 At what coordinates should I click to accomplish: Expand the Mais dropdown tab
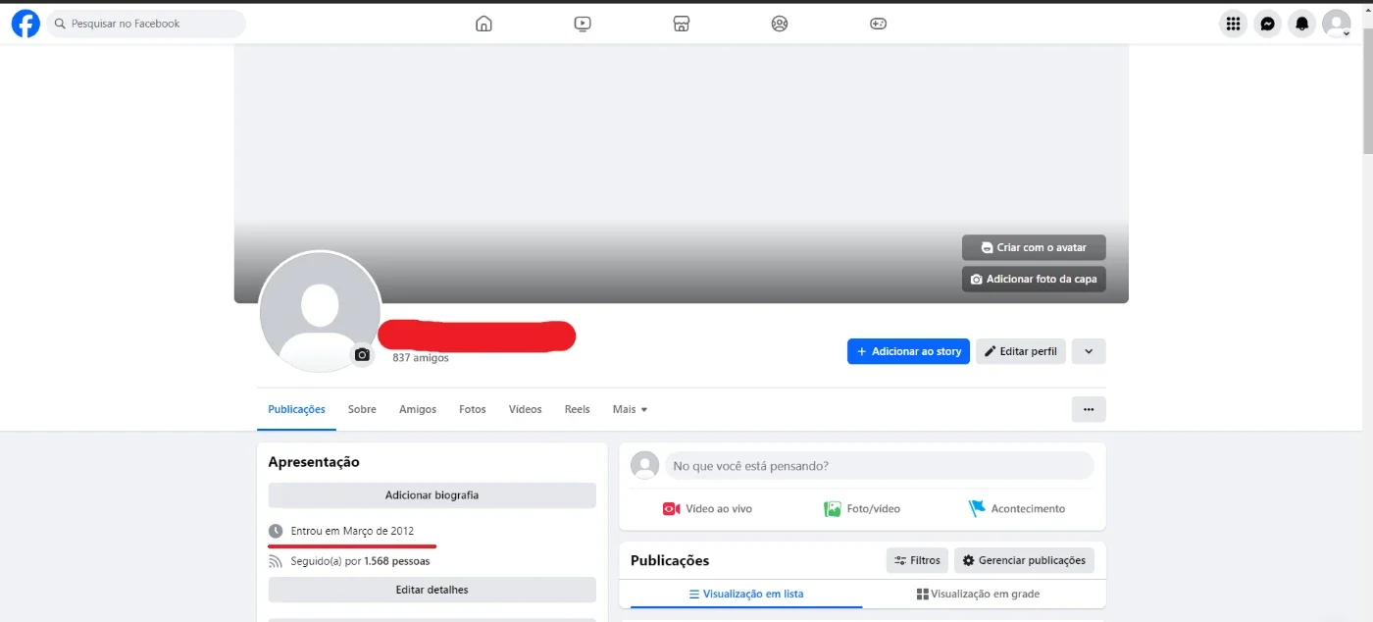click(x=630, y=409)
